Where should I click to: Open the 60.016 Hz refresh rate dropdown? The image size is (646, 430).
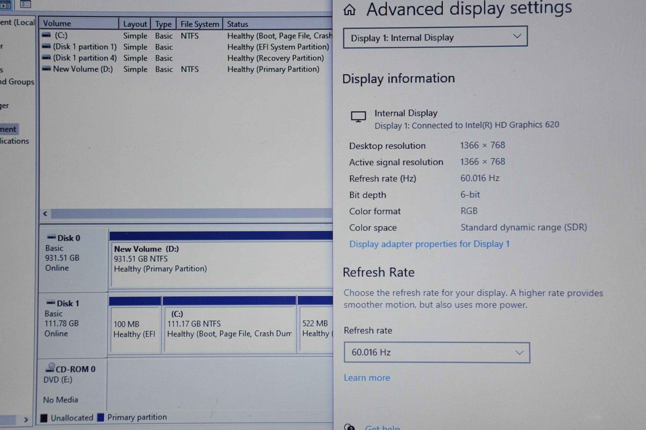click(437, 352)
